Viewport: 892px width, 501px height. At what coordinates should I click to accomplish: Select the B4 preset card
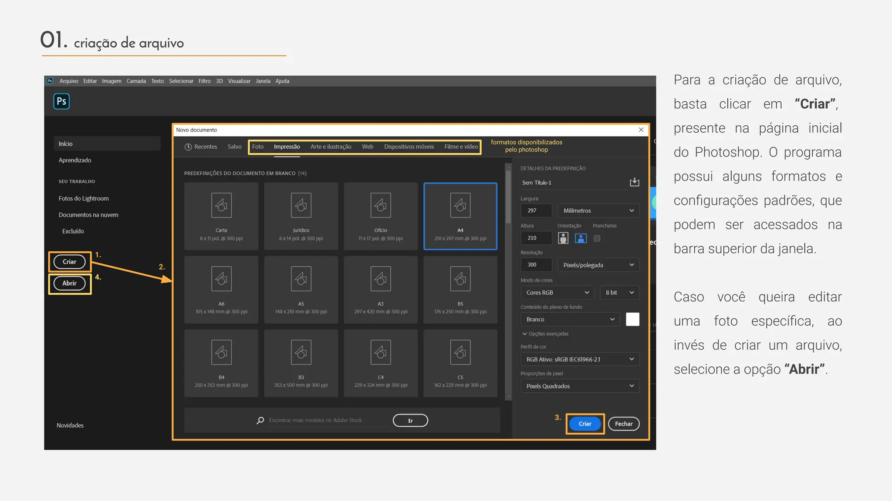tap(221, 363)
